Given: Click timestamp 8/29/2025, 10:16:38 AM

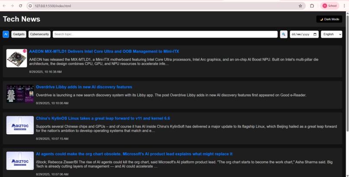Looking at the screenshot, I should pos(45,72).
